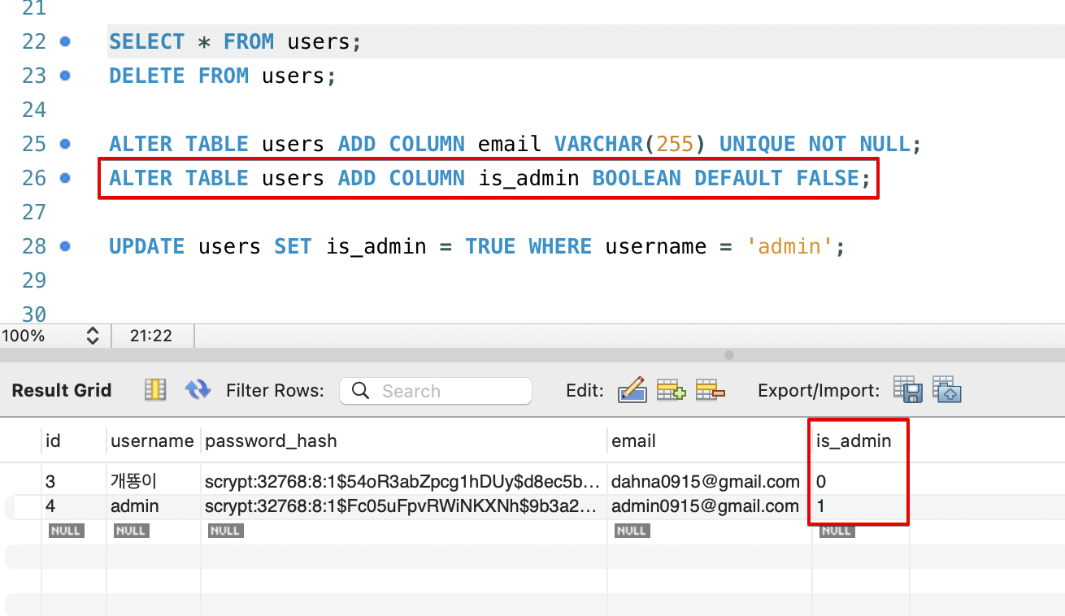Click the NULL cell under password_hash column
The width and height of the screenshot is (1065, 616).
pyautogui.click(x=225, y=531)
